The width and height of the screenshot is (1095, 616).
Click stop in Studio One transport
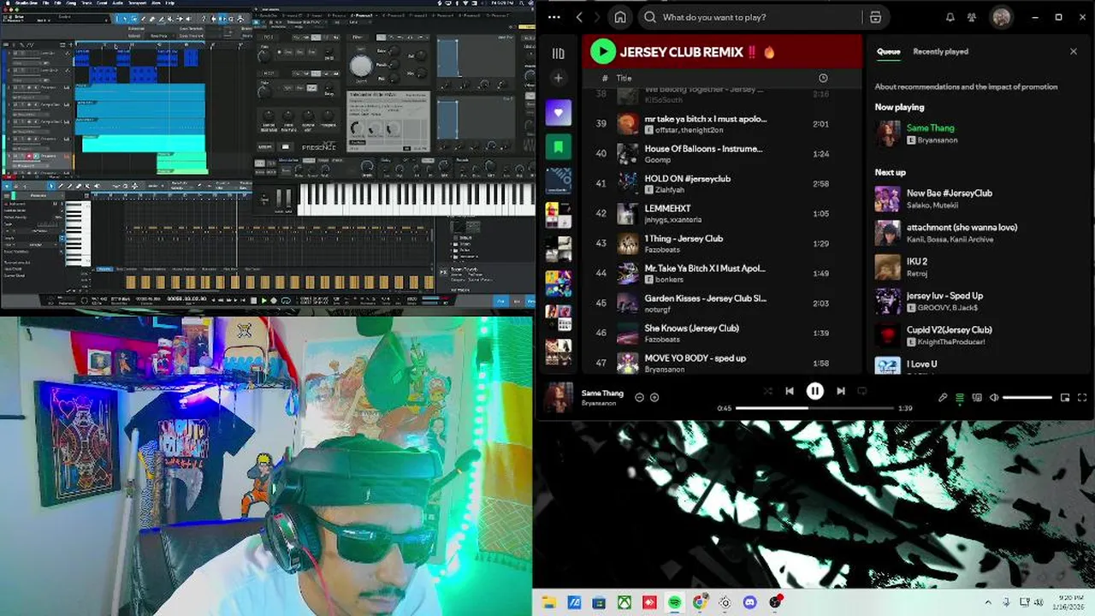253,300
